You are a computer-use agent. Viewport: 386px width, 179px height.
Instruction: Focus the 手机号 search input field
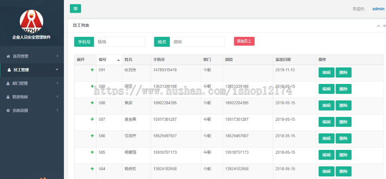point(119,42)
